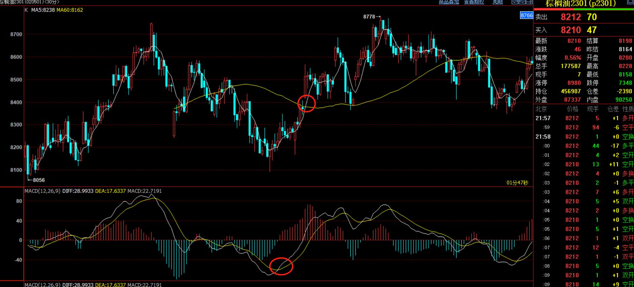This screenshot has width=634, height=287.
Task: Click the +9 position change cell
Action: click(x=616, y=285)
